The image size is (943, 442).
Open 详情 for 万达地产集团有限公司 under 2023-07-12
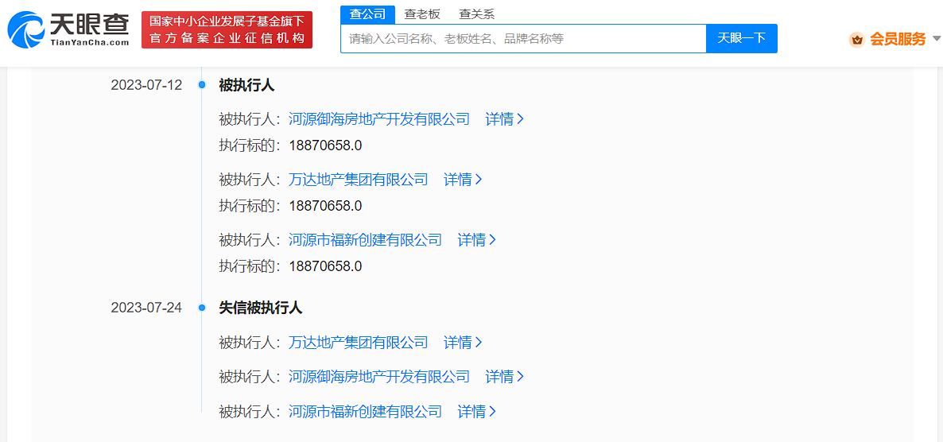[463, 179]
